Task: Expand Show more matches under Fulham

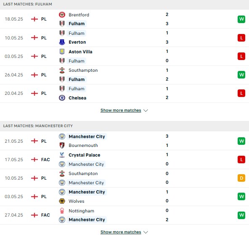Action: coord(121,110)
